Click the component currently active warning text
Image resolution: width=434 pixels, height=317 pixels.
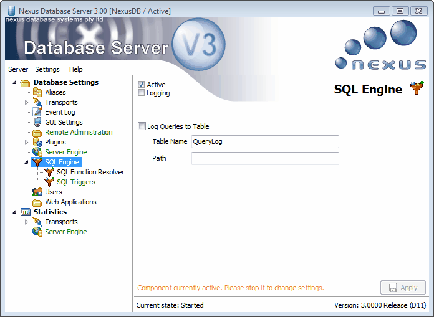point(231,288)
